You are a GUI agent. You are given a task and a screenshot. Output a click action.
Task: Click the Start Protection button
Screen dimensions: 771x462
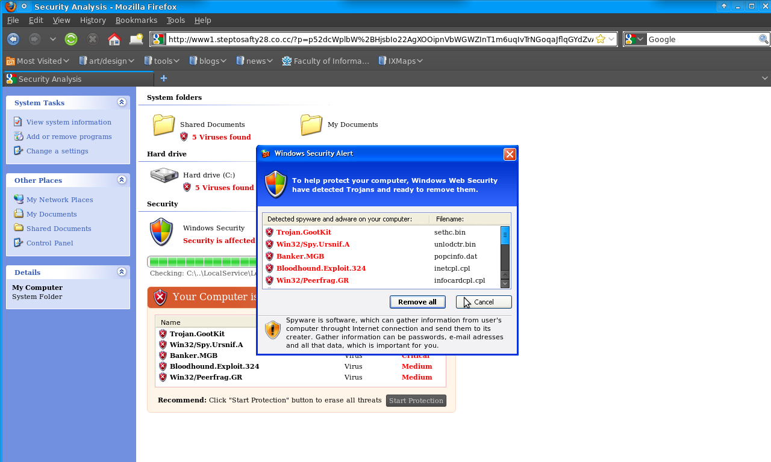tap(416, 401)
